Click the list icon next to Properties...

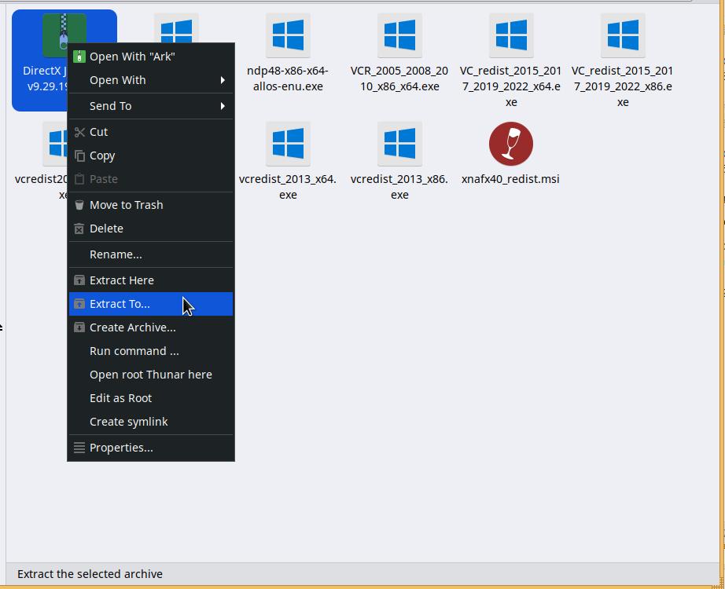tap(79, 448)
